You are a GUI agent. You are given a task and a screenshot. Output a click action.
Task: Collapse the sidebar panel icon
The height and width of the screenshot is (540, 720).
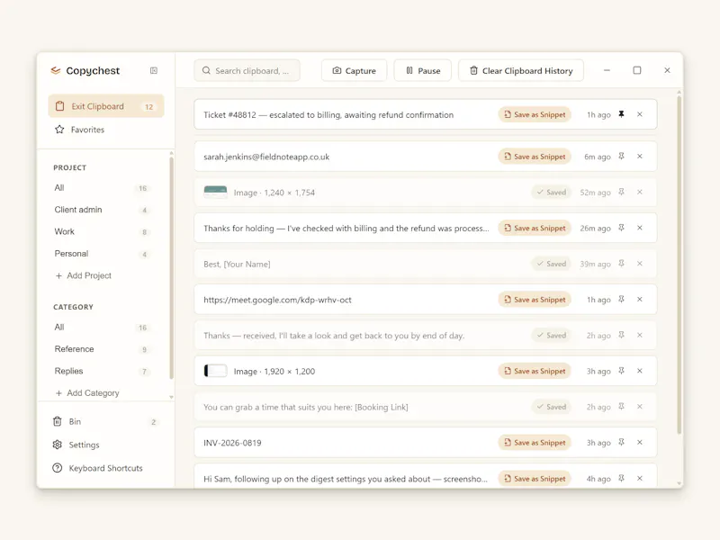coord(154,70)
